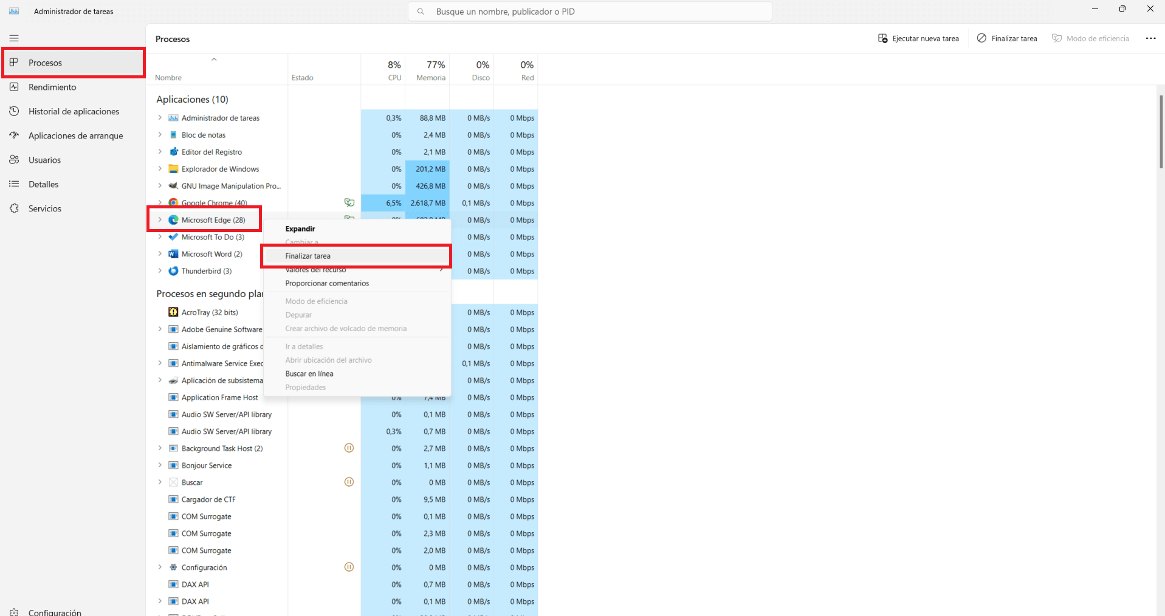The image size is (1165, 616).
Task: Click the Explorador de Windows folder icon
Action: pyautogui.click(x=173, y=169)
